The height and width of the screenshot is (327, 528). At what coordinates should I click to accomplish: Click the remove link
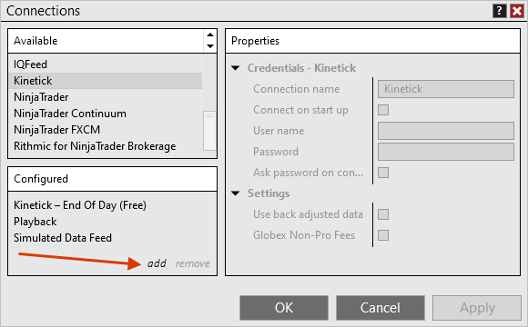point(193,263)
